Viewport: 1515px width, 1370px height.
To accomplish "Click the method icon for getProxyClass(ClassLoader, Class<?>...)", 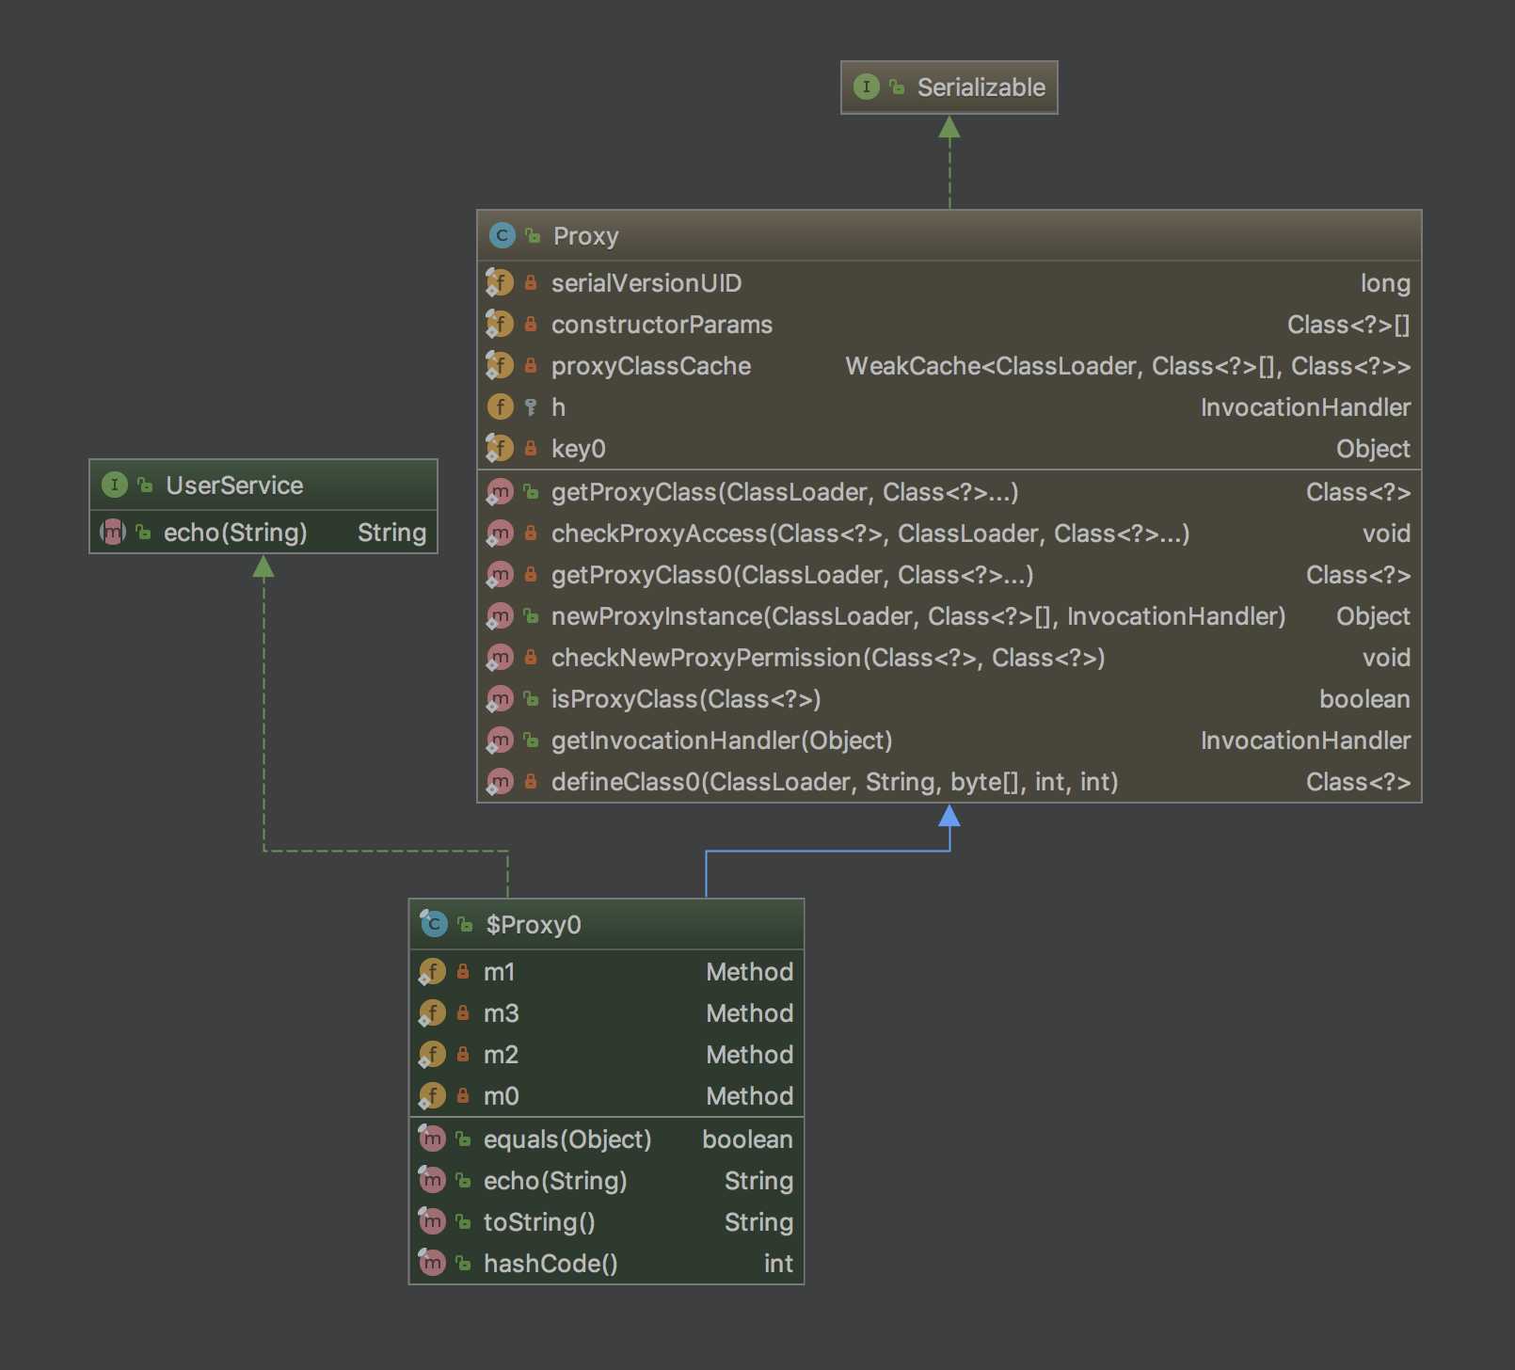I will coord(499,491).
